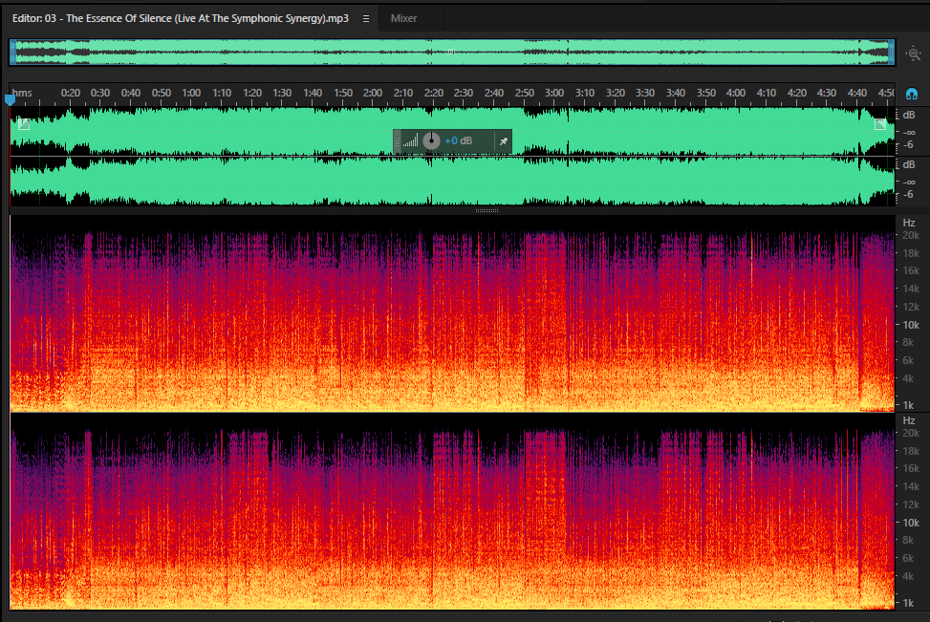Toggle the HUD pin icon
The height and width of the screenshot is (622, 930).
click(504, 141)
